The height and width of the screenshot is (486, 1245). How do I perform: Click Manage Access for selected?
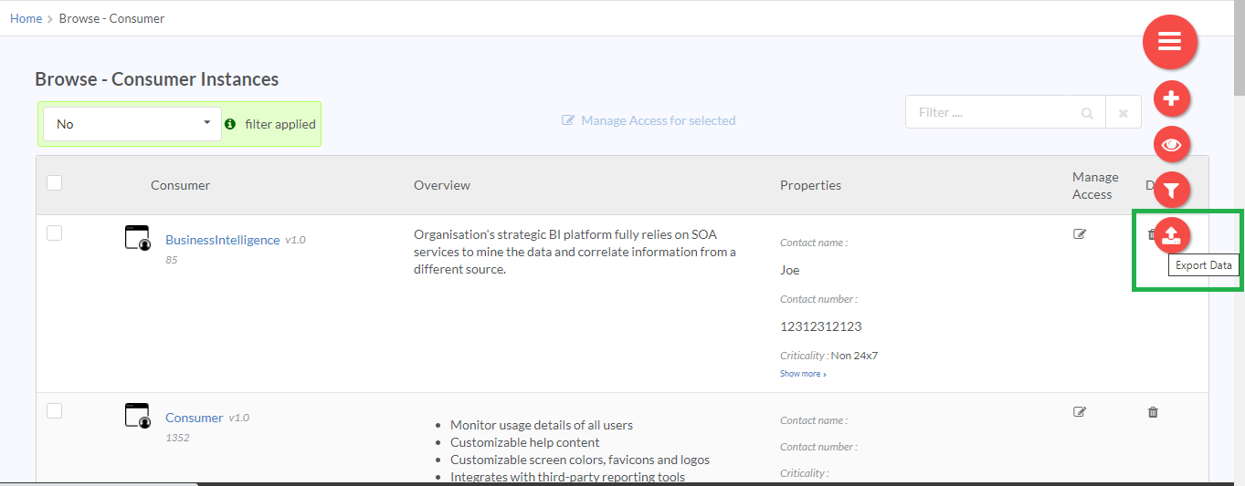(x=649, y=120)
